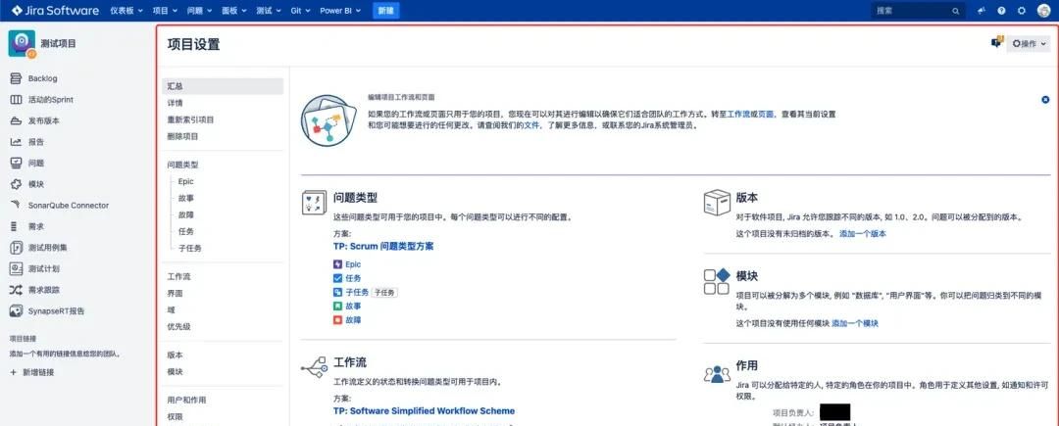Open Backlog via its sidebar icon
1059x426 pixels.
click(16, 79)
